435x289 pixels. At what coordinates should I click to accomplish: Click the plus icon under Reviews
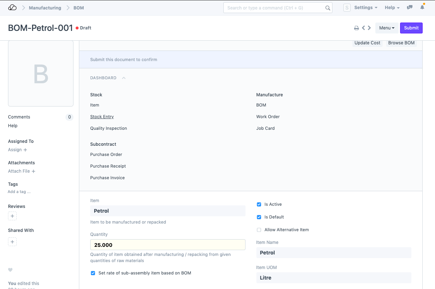[12, 216]
